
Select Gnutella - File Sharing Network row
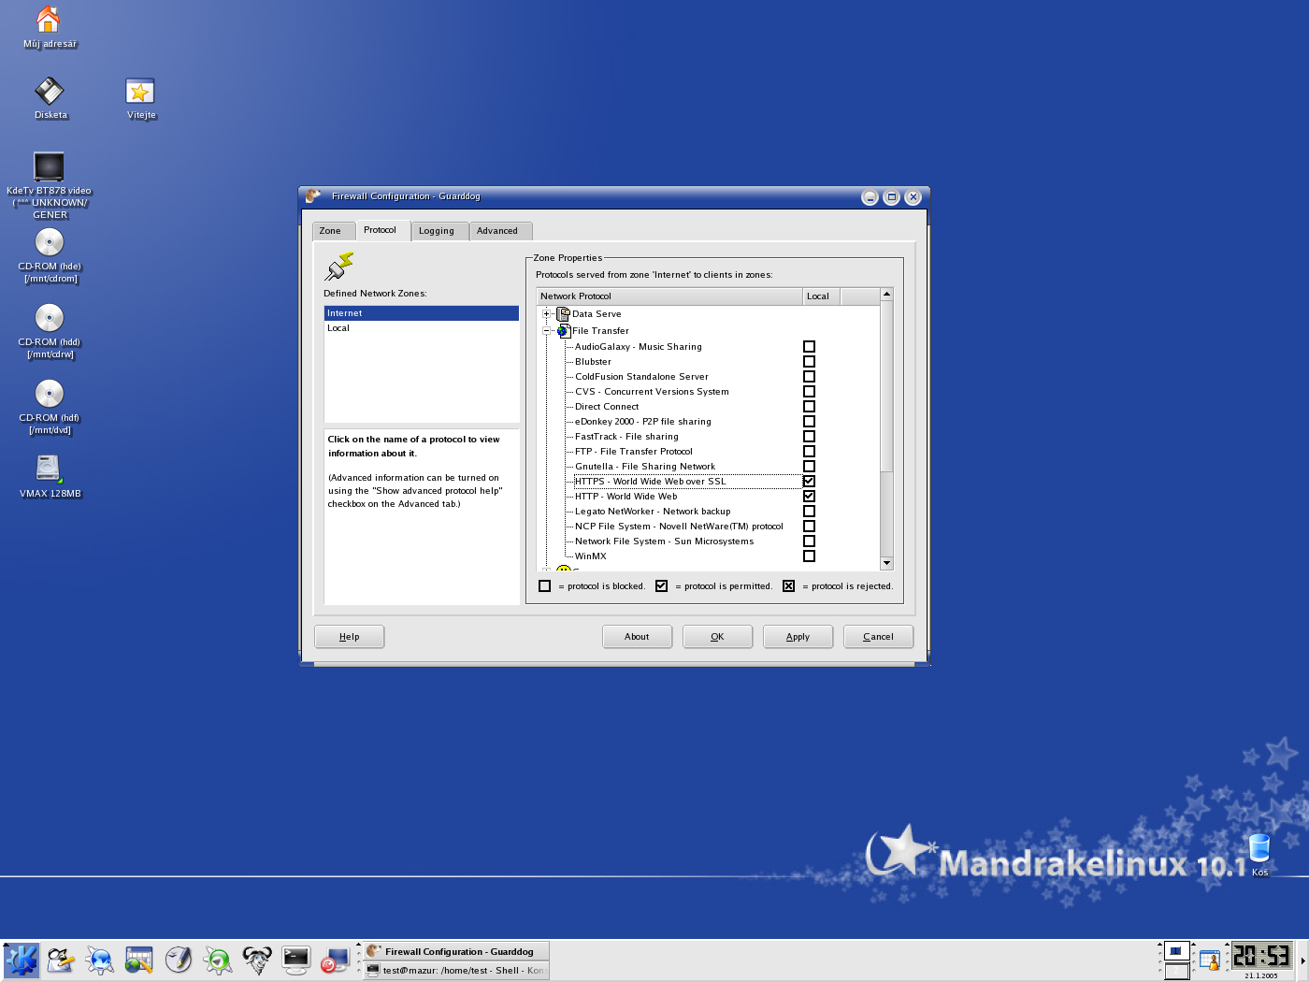coord(645,467)
